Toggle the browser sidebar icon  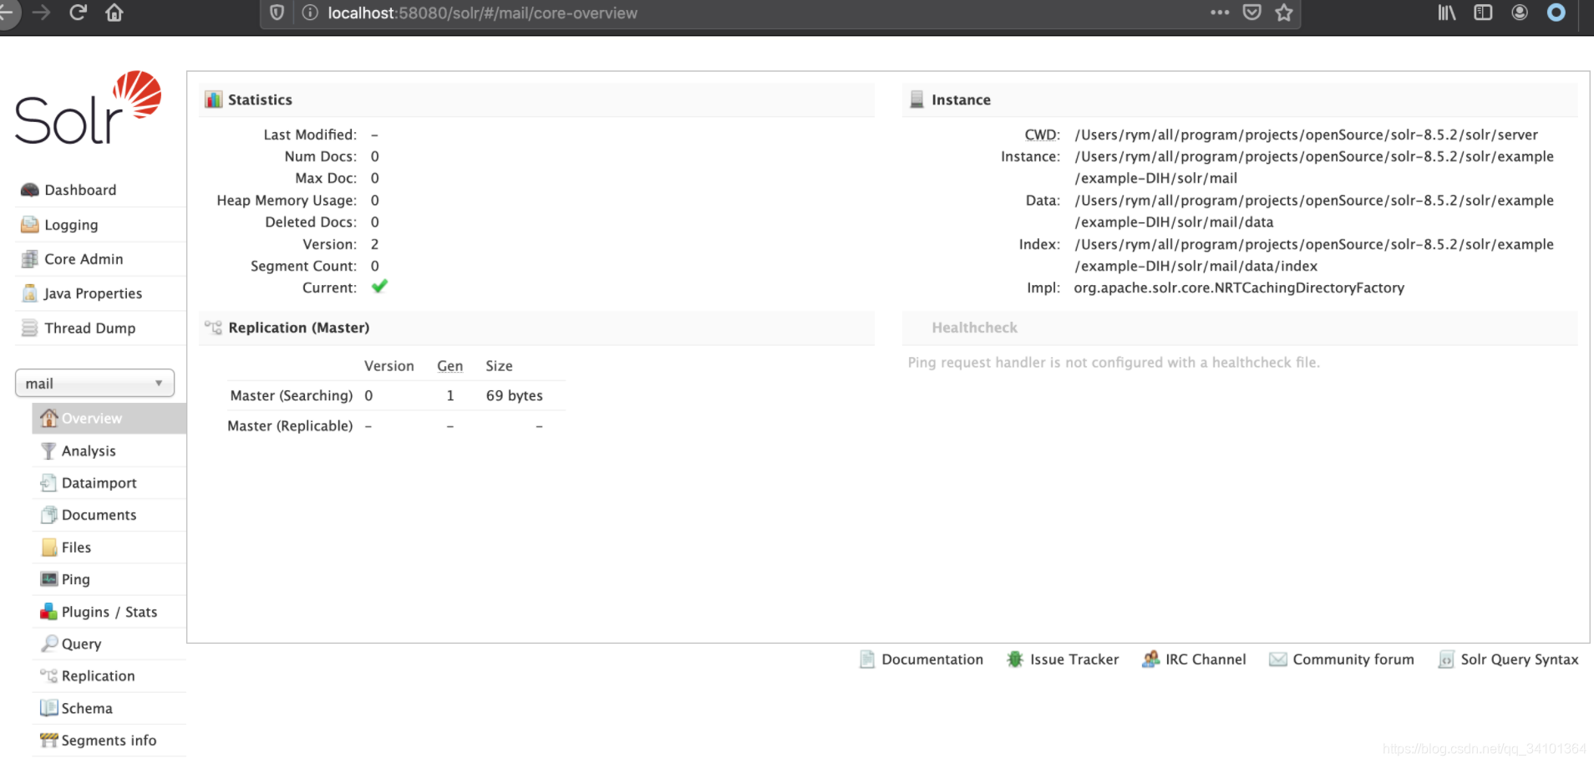[1483, 13]
